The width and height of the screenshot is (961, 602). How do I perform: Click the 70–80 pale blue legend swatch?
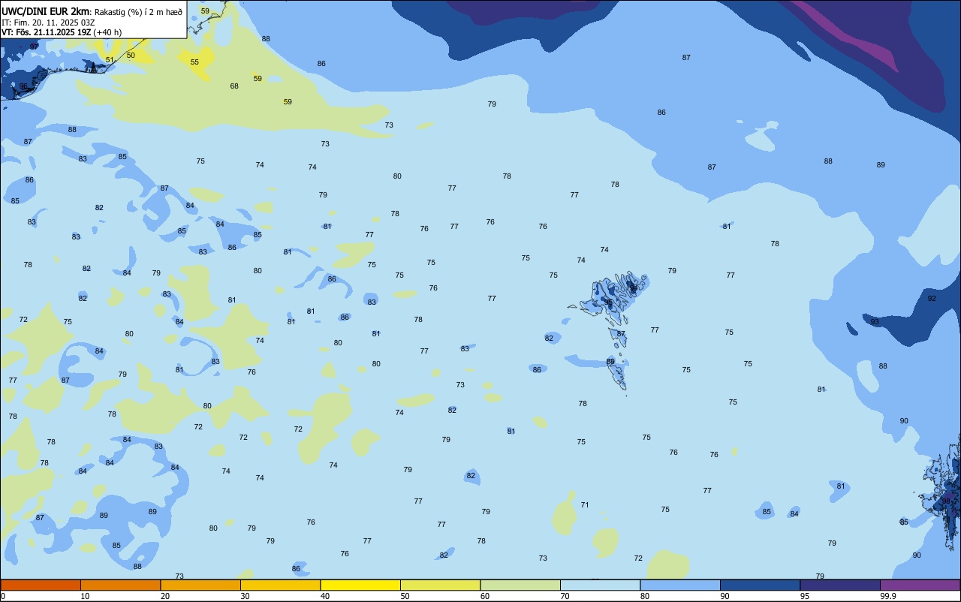(x=600, y=585)
